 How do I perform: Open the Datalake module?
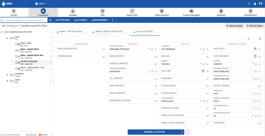click(73, 12)
